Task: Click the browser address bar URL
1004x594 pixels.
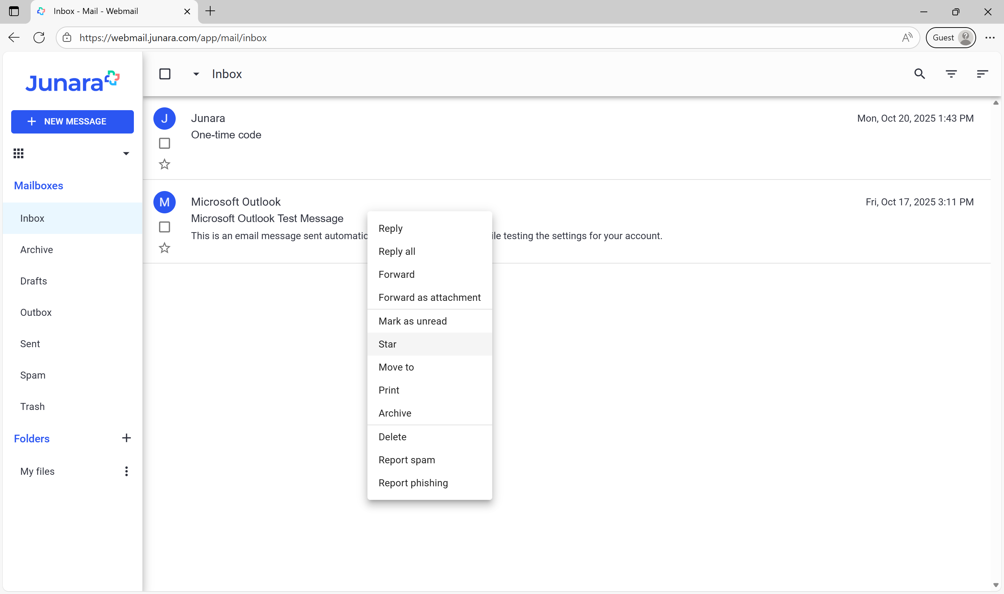Action: 173,38
